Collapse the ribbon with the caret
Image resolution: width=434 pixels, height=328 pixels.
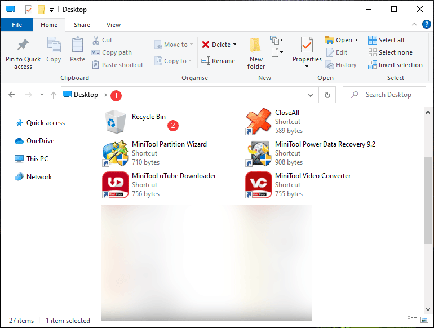click(x=414, y=24)
